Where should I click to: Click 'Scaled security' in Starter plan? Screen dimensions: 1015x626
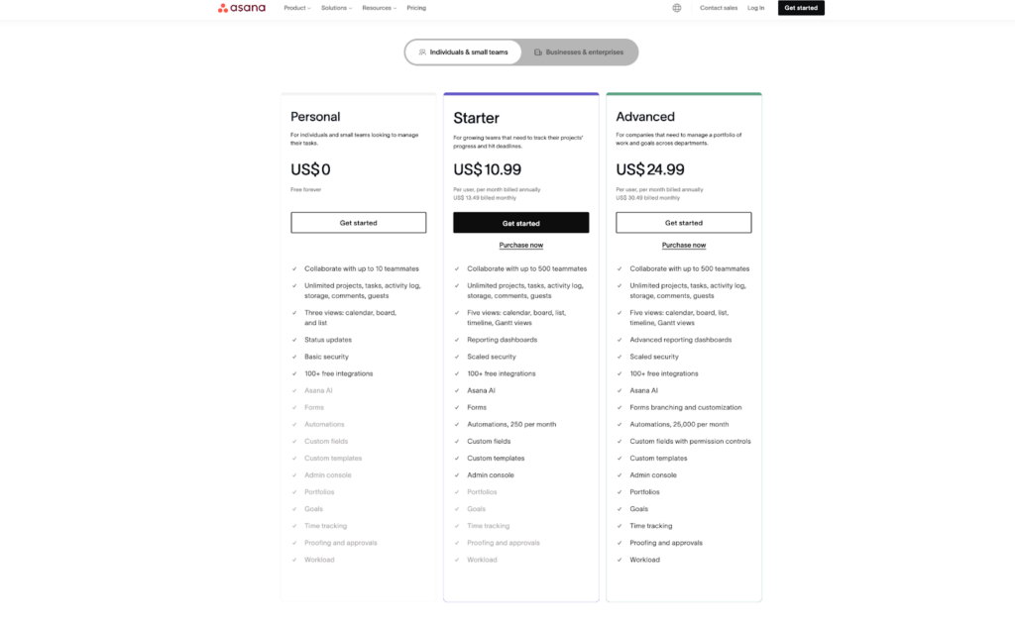click(x=492, y=357)
